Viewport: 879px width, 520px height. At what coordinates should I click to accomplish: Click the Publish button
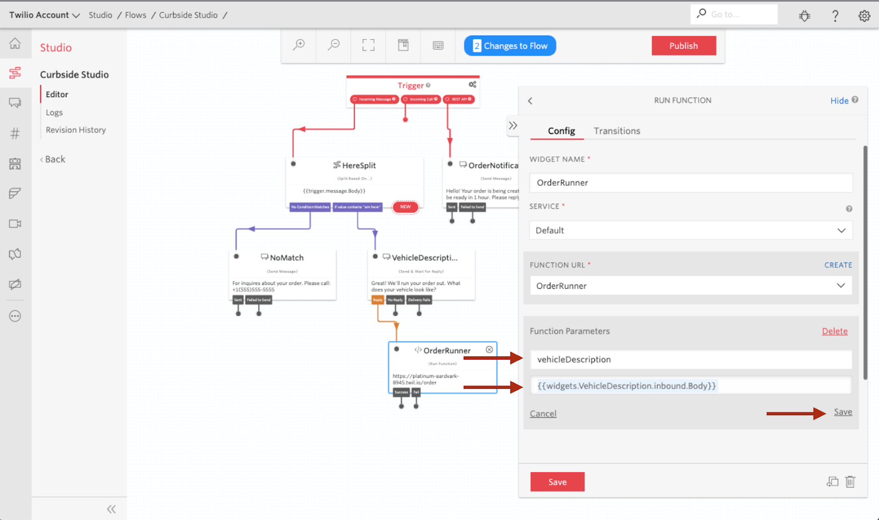[x=684, y=46]
